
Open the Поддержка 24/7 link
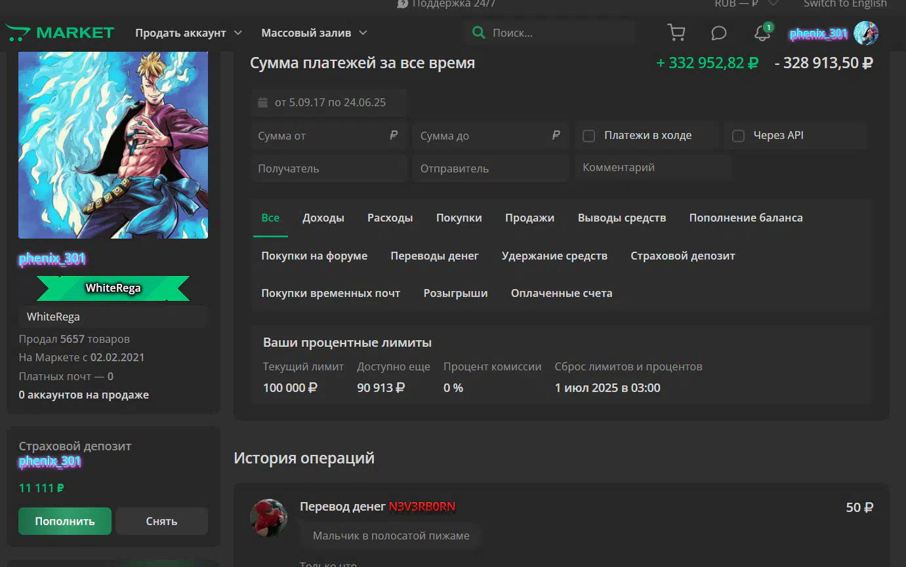pyautogui.click(x=446, y=4)
